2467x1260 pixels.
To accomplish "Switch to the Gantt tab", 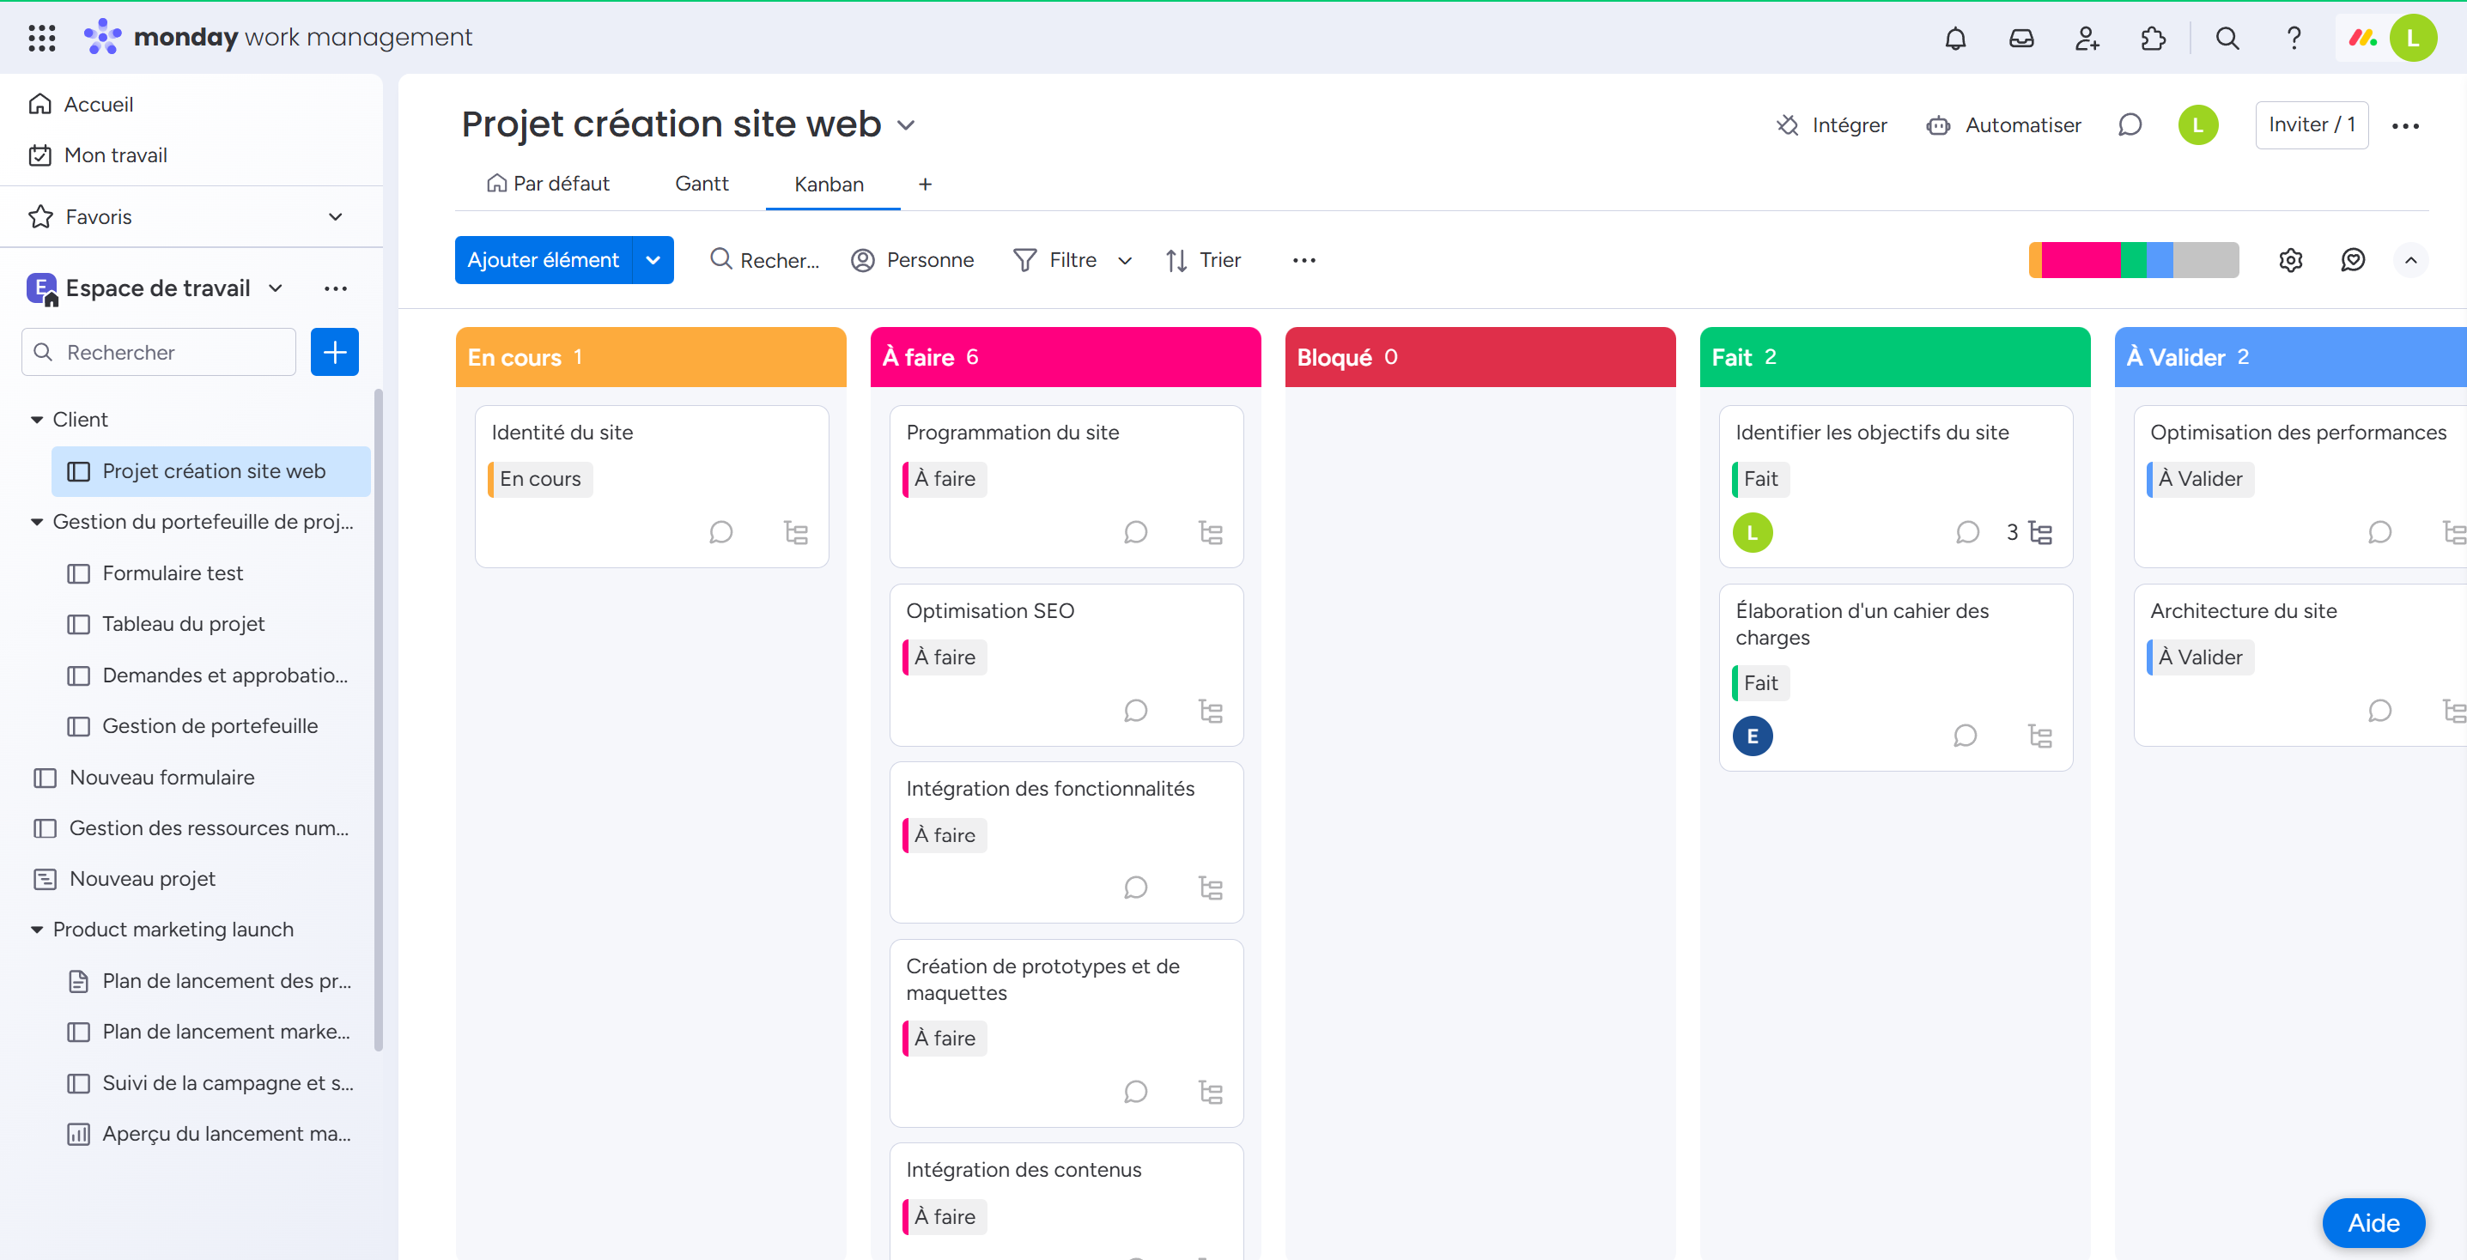I will coord(701,183).
